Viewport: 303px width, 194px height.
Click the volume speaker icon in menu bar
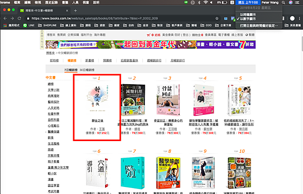[x=211, y=3]
